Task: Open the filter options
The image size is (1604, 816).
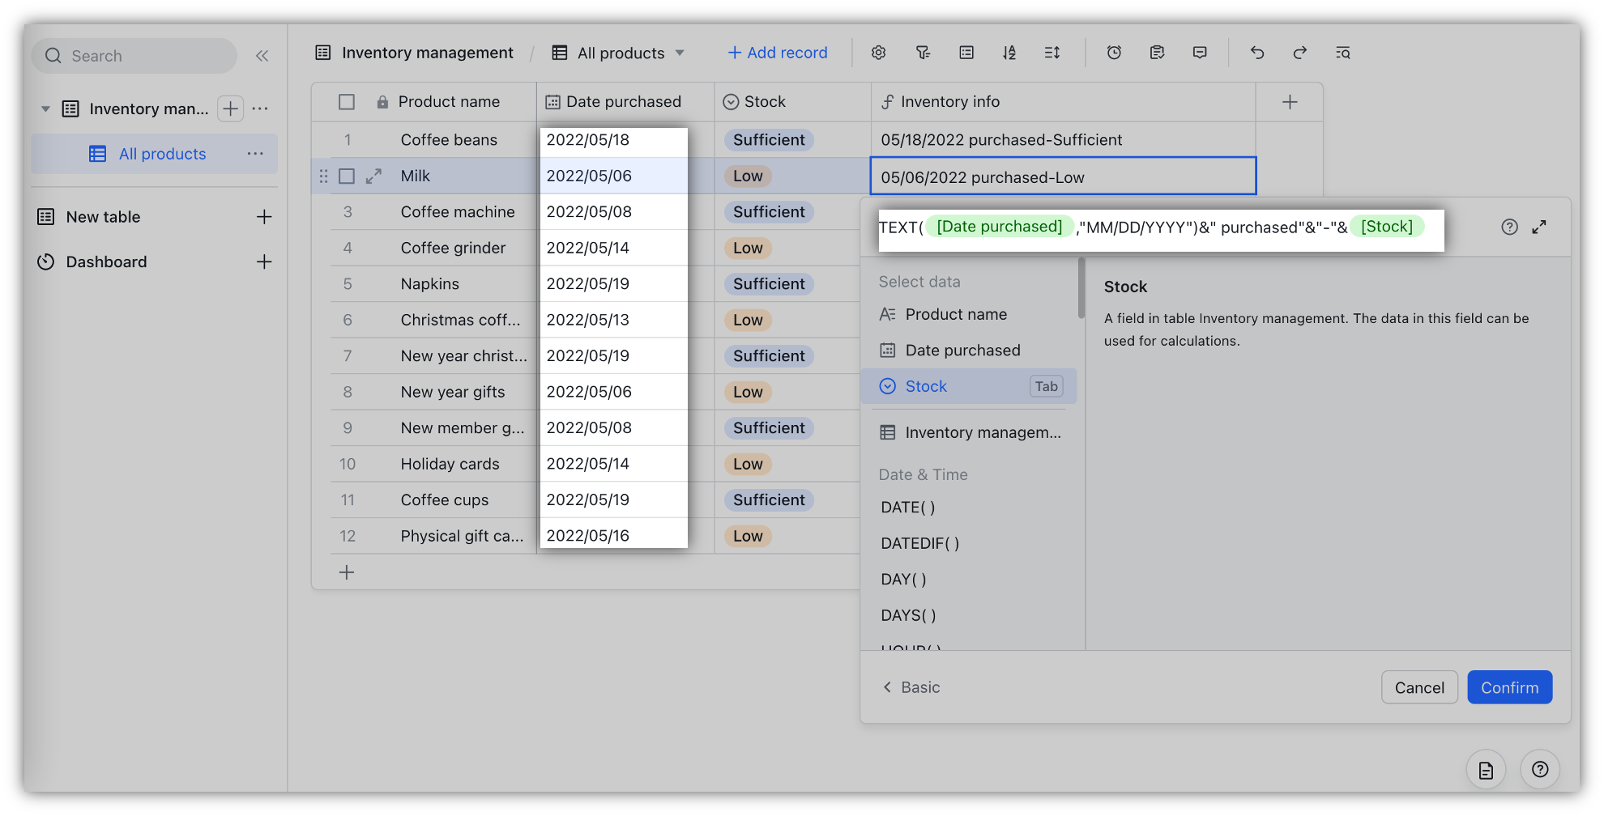Action: point(922,53)
